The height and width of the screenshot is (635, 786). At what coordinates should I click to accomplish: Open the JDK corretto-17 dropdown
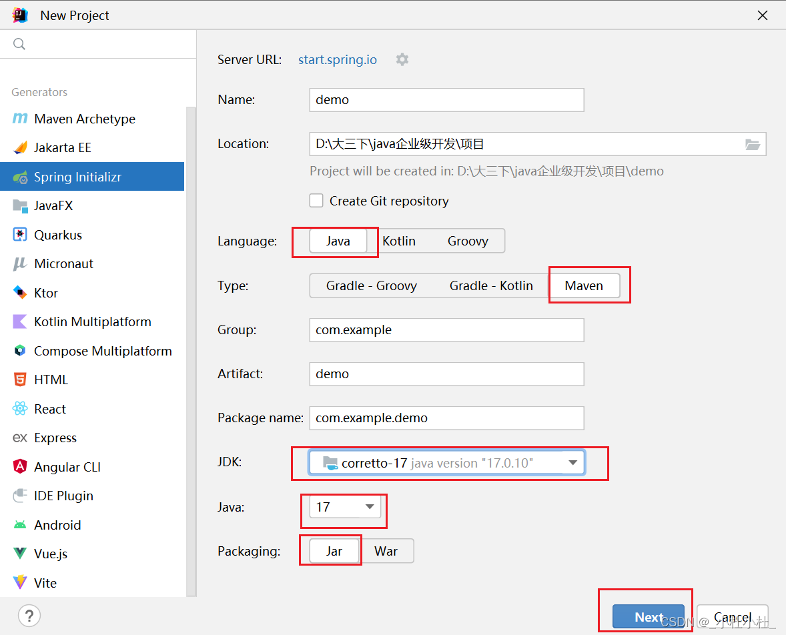click(446, 463)
